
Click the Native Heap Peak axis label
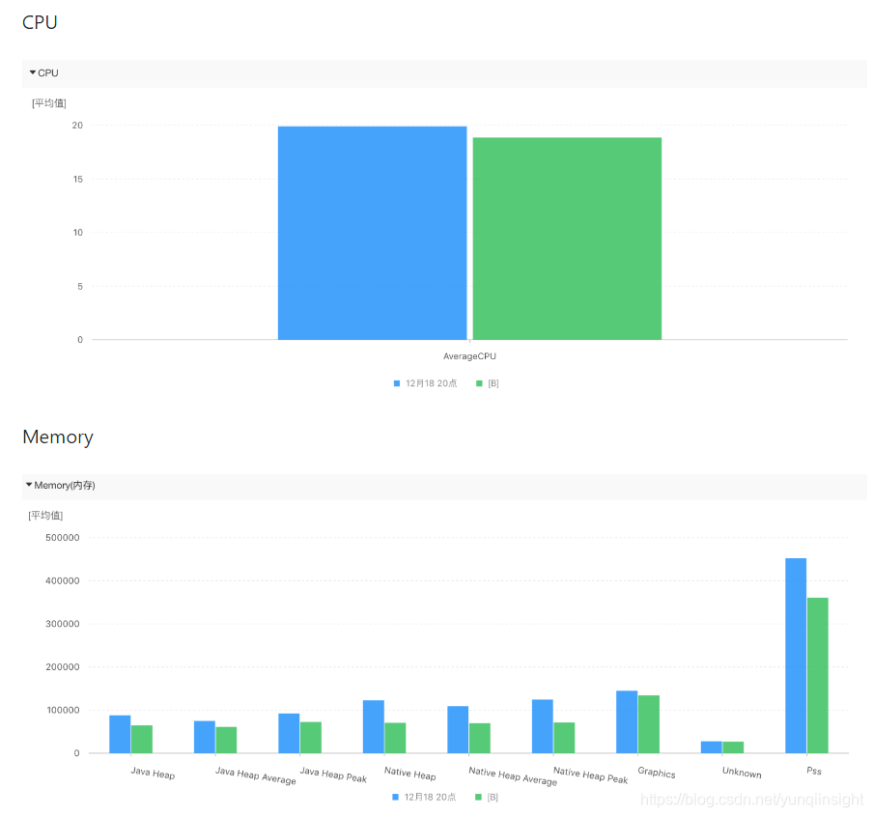pos(590,775)
